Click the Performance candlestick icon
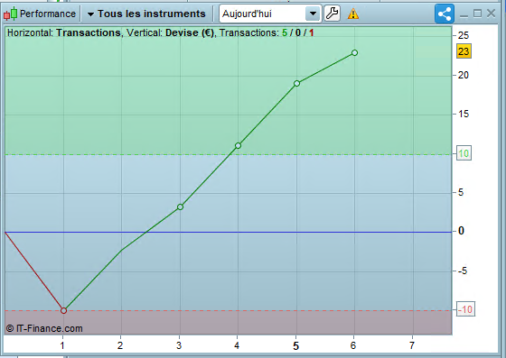Screen dimensions: 506x358 (10, 14)
